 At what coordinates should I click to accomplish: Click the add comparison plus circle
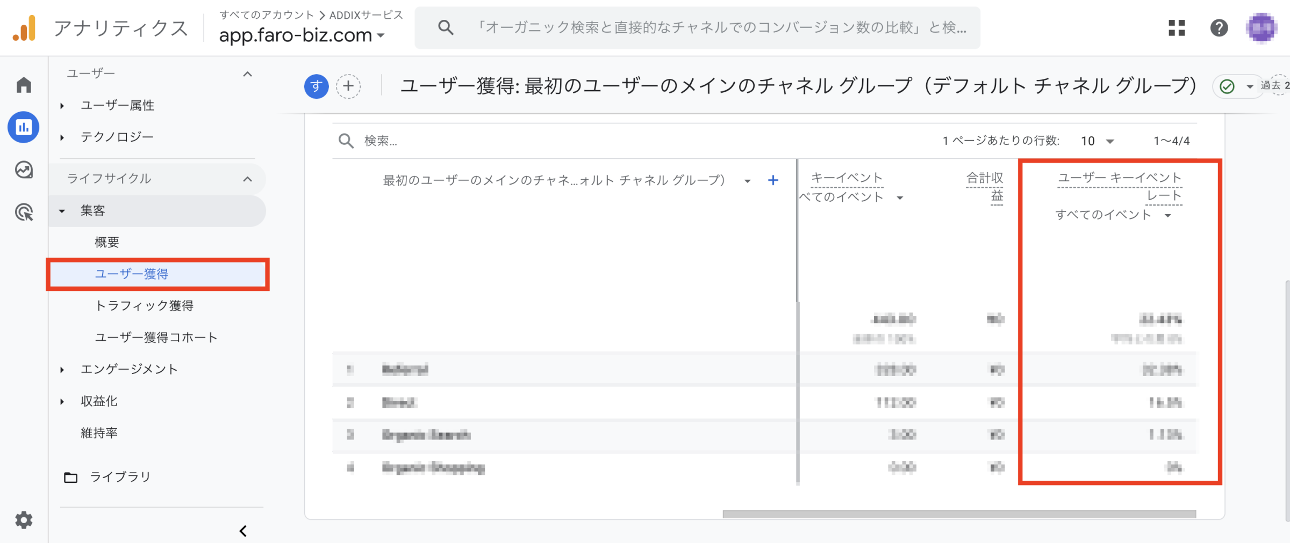pyautogui.click(x=348, y=86)
